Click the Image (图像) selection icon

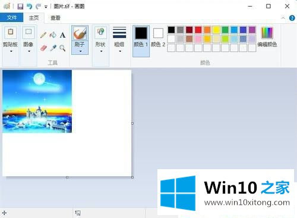point(29,32)
